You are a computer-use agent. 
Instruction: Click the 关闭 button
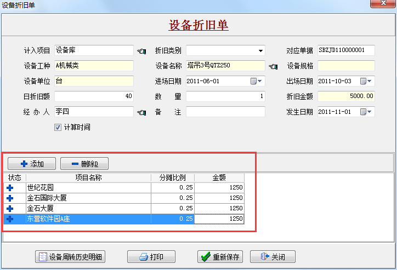273,257
